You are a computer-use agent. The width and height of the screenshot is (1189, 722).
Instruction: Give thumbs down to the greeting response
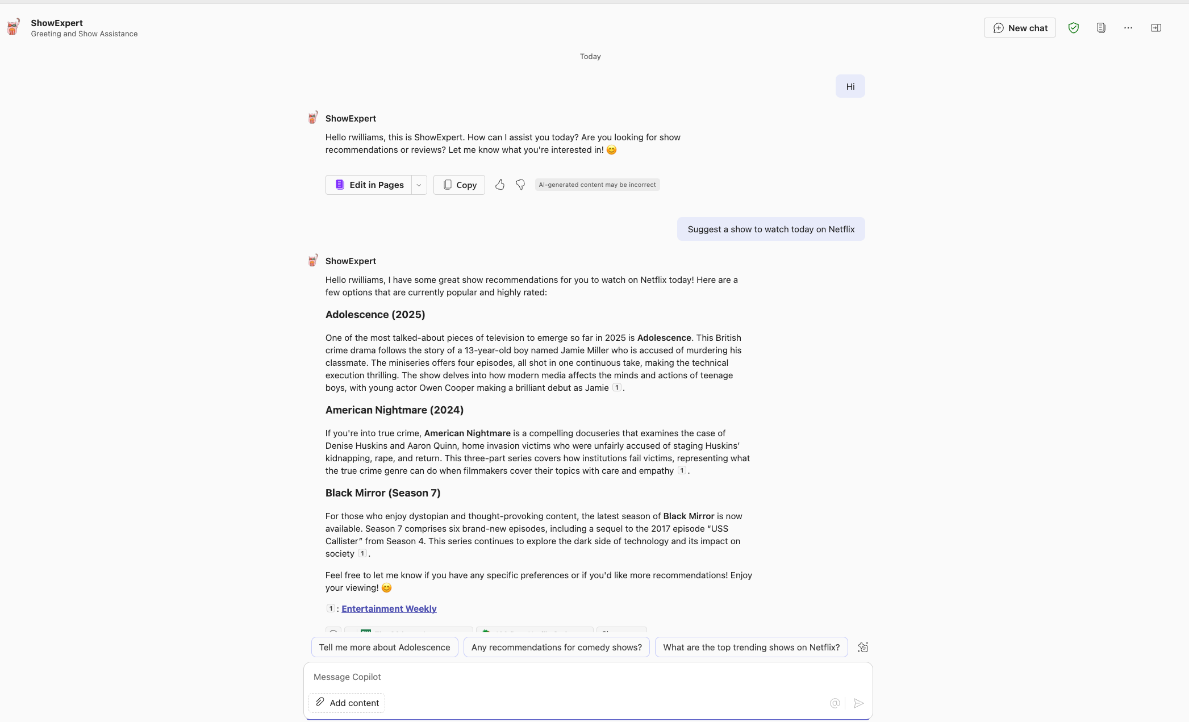[x=520, y=185]
